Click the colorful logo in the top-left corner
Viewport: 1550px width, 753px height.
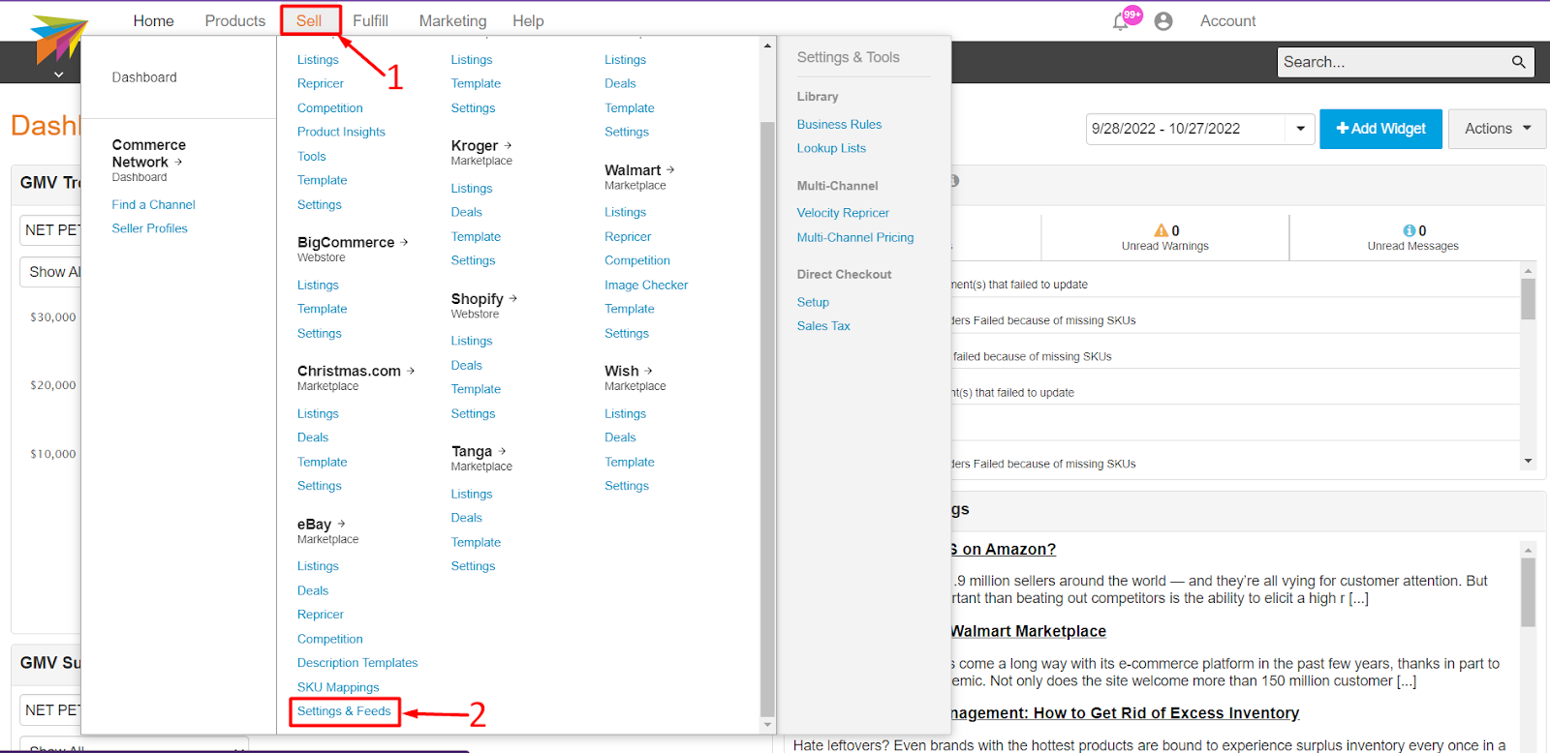click(58, 40)
